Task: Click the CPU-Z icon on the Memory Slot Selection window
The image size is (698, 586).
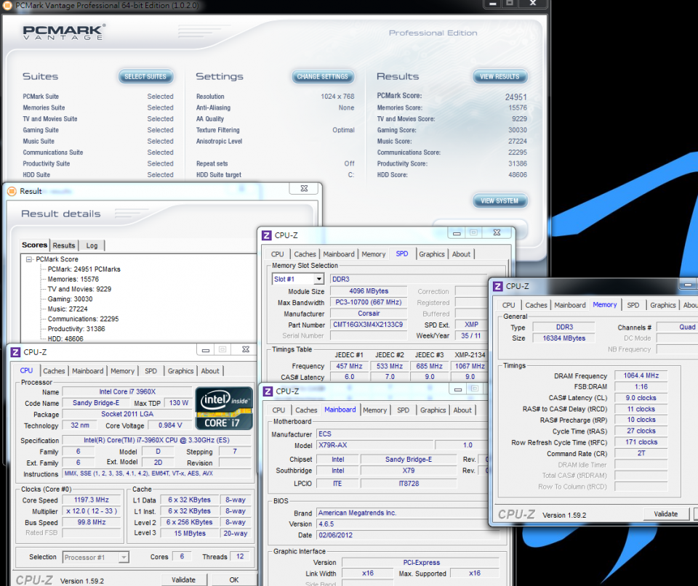Action: [267, 235]
